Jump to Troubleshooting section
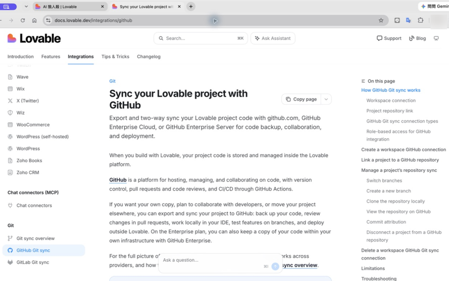This screenshot has height=281, width=449. 378,278
